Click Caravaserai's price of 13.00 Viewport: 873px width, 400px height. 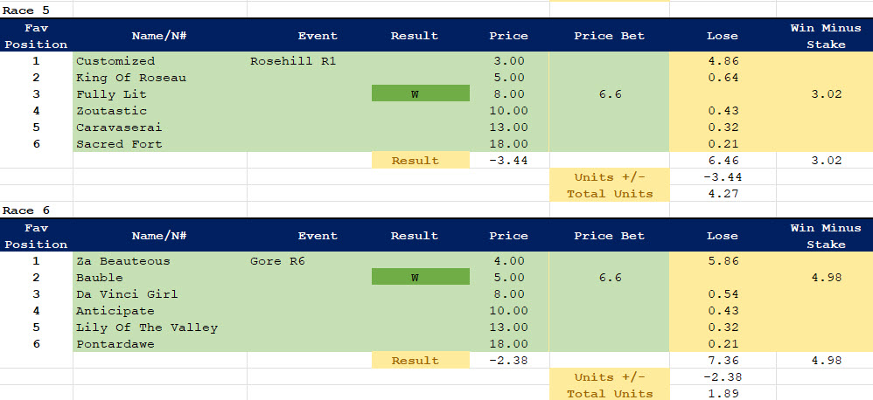[x=508, y=128]
